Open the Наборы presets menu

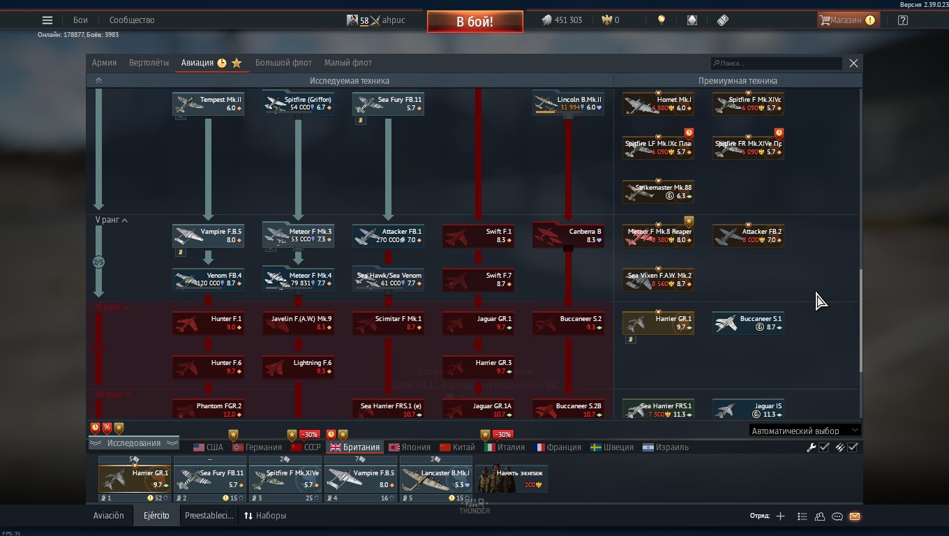point(265,516)
